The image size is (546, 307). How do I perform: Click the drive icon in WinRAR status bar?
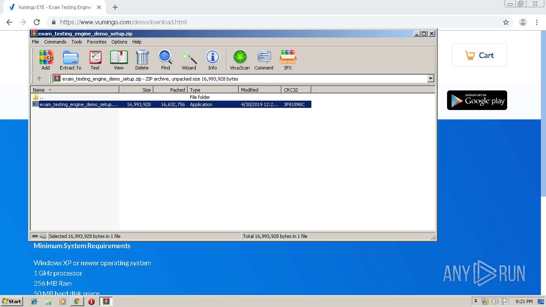[x=35, y=236]
